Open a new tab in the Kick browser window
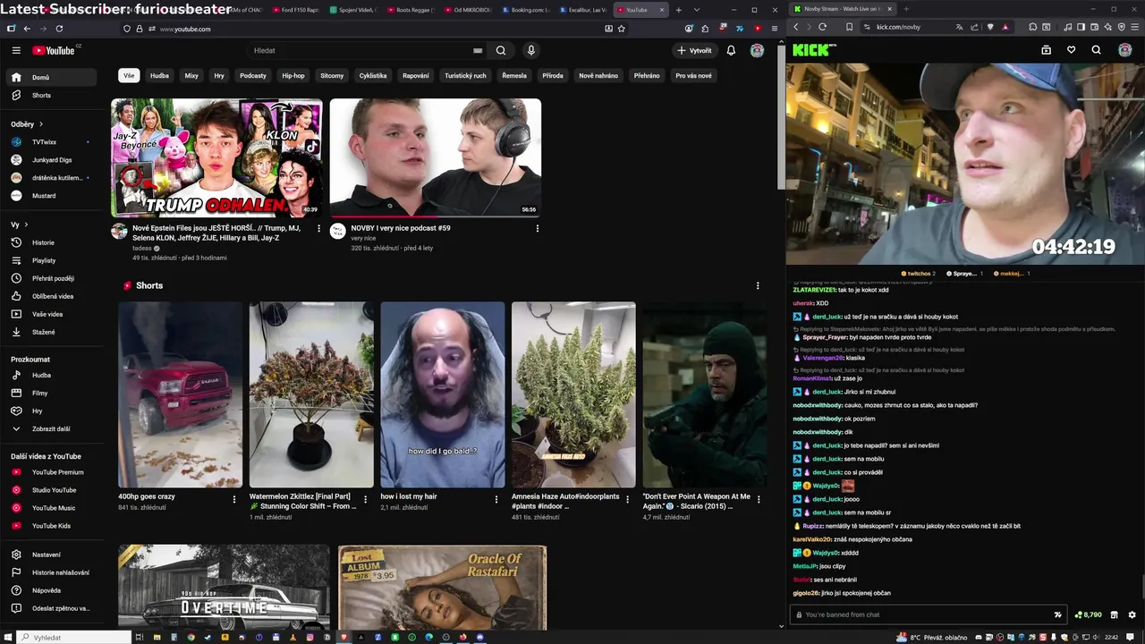This screenshot has width=1145, height=644. 905,9
